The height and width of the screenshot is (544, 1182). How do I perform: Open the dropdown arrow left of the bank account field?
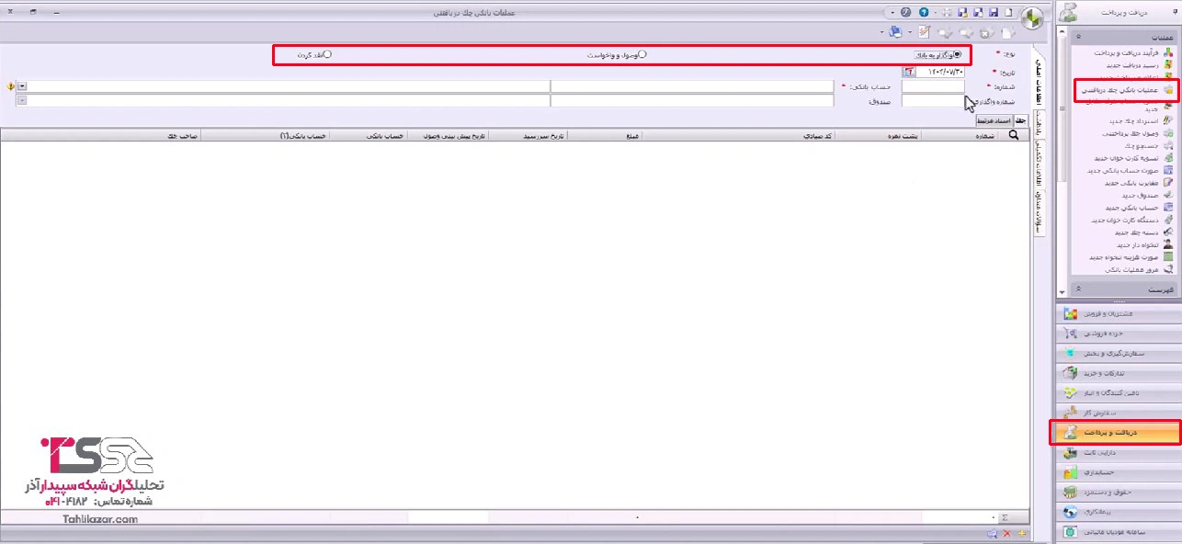click(x=22, y=86)
